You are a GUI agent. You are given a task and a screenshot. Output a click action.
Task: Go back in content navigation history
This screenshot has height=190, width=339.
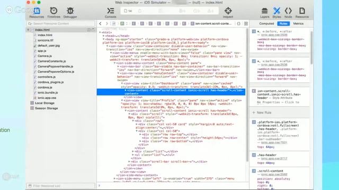(100, 23)
